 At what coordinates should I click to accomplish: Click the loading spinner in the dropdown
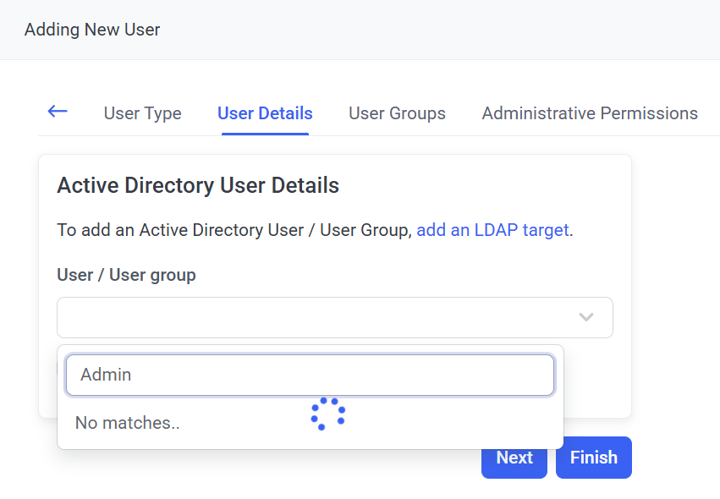pos(327,414)
